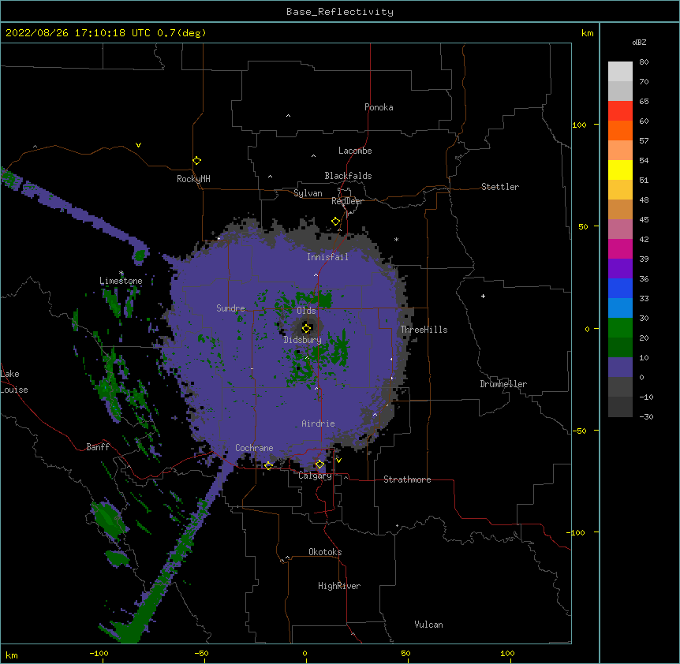Image resolution: width=680 pixels, height=664 pixels.
Task: Click the 65 dBZ red color swatch
Action: click(x=620, y=110)
